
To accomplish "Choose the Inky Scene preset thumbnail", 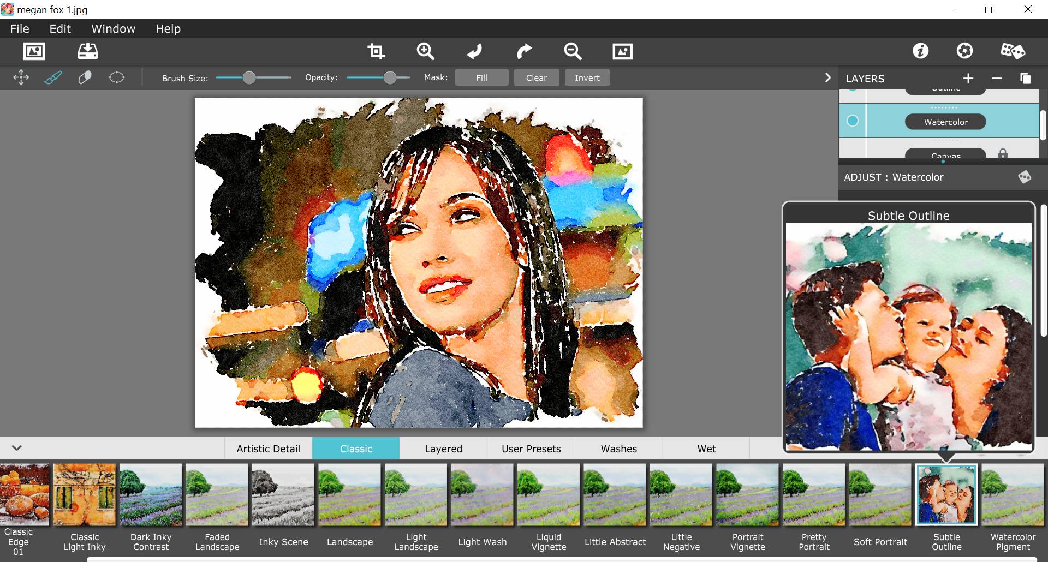I will (x=283, y=495).
